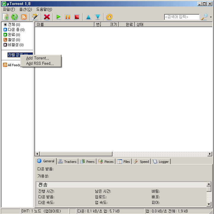Select 활성 (0) category in sidebar
The height and width of the screenshot is (214, 214).
pyautogui.click(x=12, y=40)
